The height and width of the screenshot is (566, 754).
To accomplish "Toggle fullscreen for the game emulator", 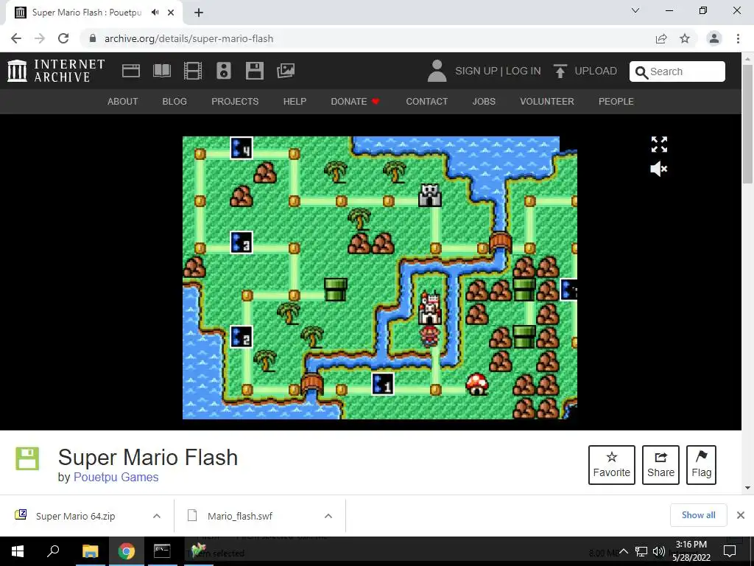I will (659, 144).
